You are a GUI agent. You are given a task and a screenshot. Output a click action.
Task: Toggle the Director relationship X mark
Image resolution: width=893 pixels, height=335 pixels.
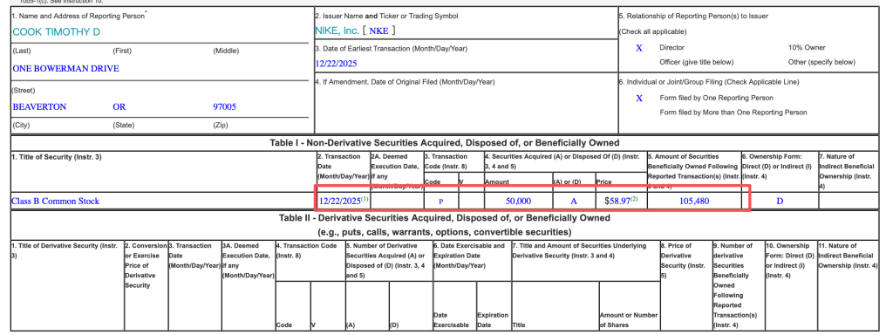click(x=639, y=48)
